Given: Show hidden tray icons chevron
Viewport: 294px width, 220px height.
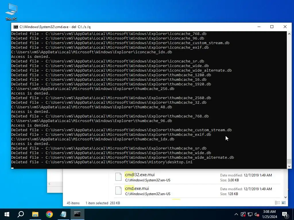Looking at the screenshot, I should tap(236, 214).
